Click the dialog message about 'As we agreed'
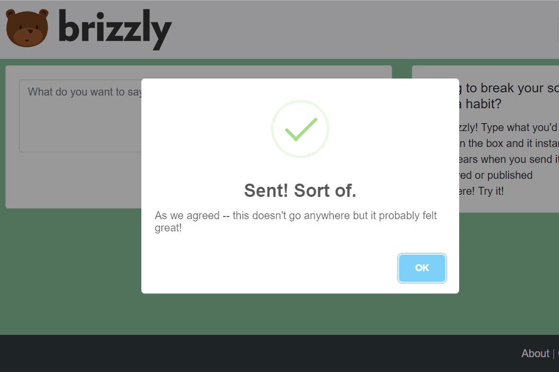The height and width of the screenshot is (372, 559). click(x=295, y=221)
